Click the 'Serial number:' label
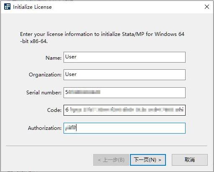 click(x=44, y=93)
